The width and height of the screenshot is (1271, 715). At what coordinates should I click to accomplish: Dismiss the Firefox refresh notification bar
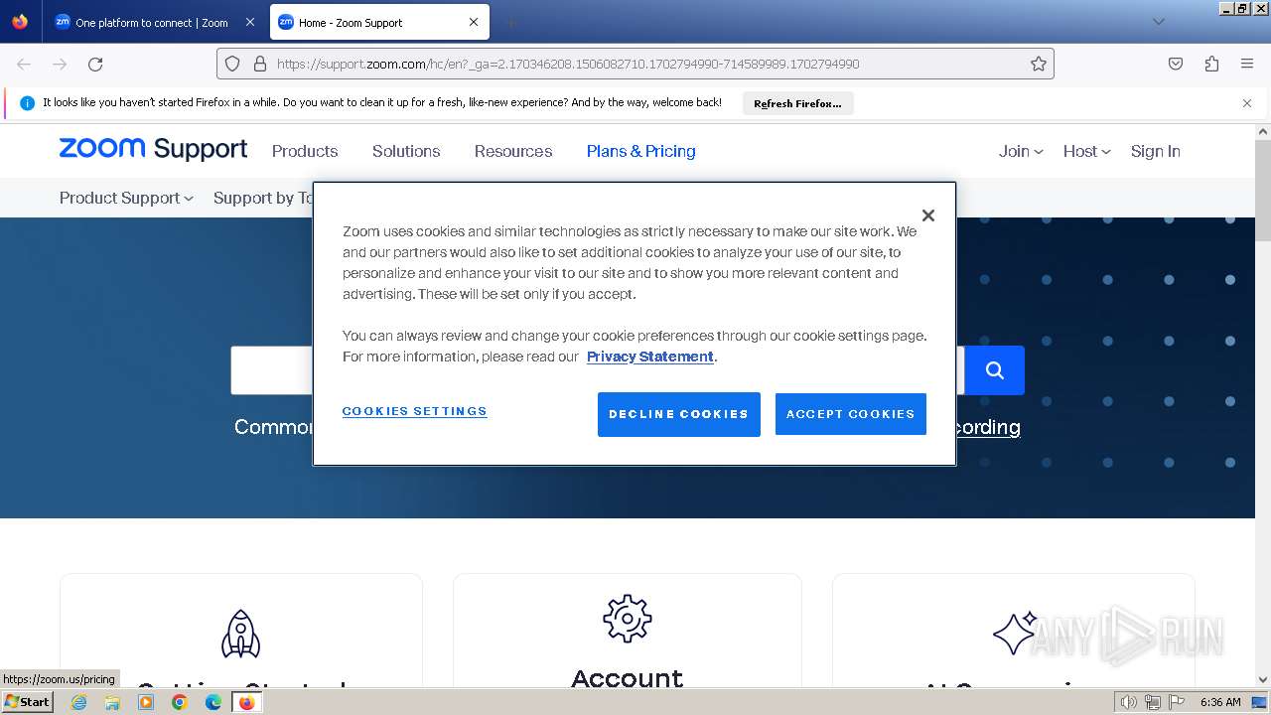click(x=1247, y=103)
